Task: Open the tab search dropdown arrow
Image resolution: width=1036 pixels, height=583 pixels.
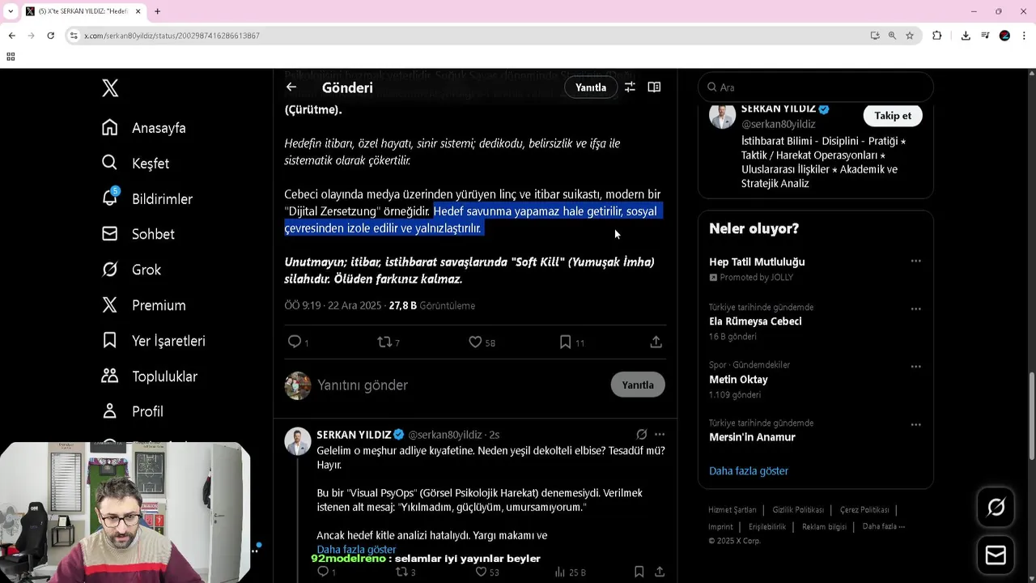Action: 11,11
